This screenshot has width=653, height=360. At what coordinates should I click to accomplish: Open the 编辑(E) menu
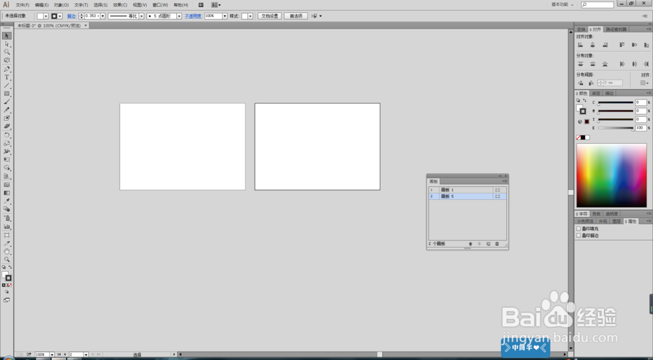pyautogui.click(x=42, y=5)
